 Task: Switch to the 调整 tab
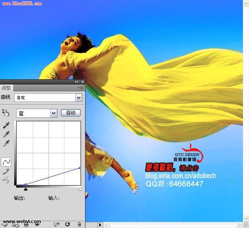pos(6,88)
